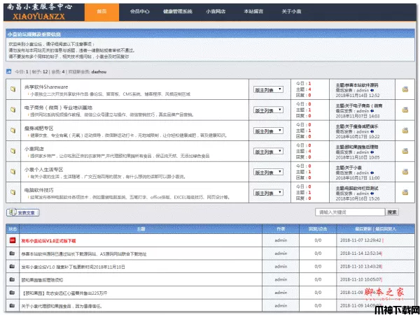Click the 最后更新 column header
The width and height of the screenshot is (420, 315).
point(363,228)
